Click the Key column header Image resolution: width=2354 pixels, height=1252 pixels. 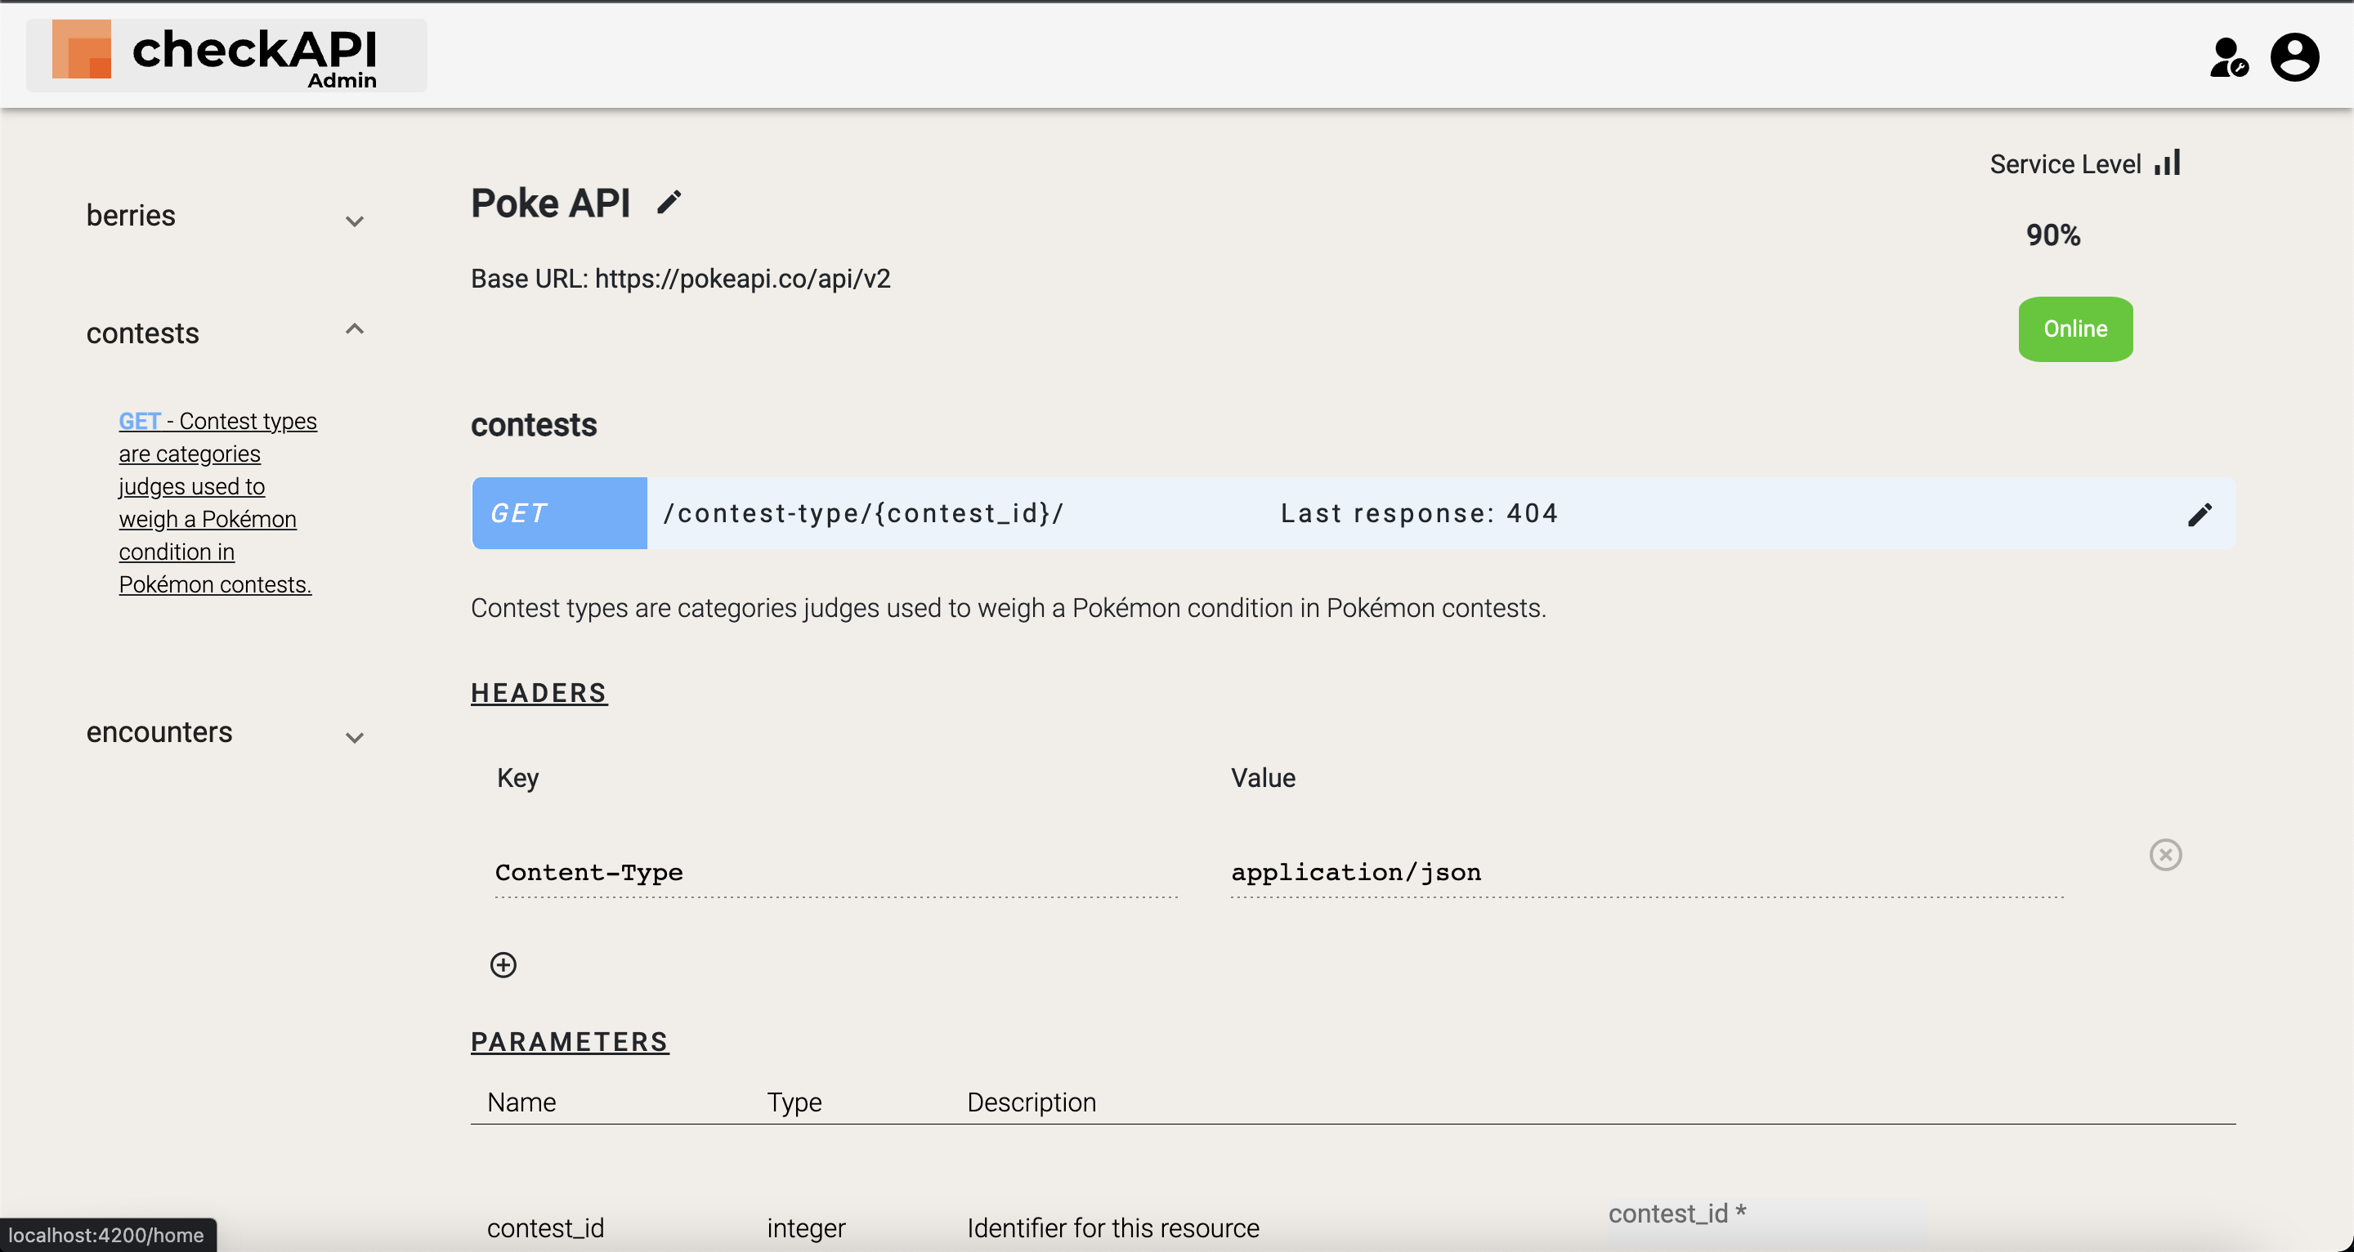pyautogui.click(x=517, y=779)
